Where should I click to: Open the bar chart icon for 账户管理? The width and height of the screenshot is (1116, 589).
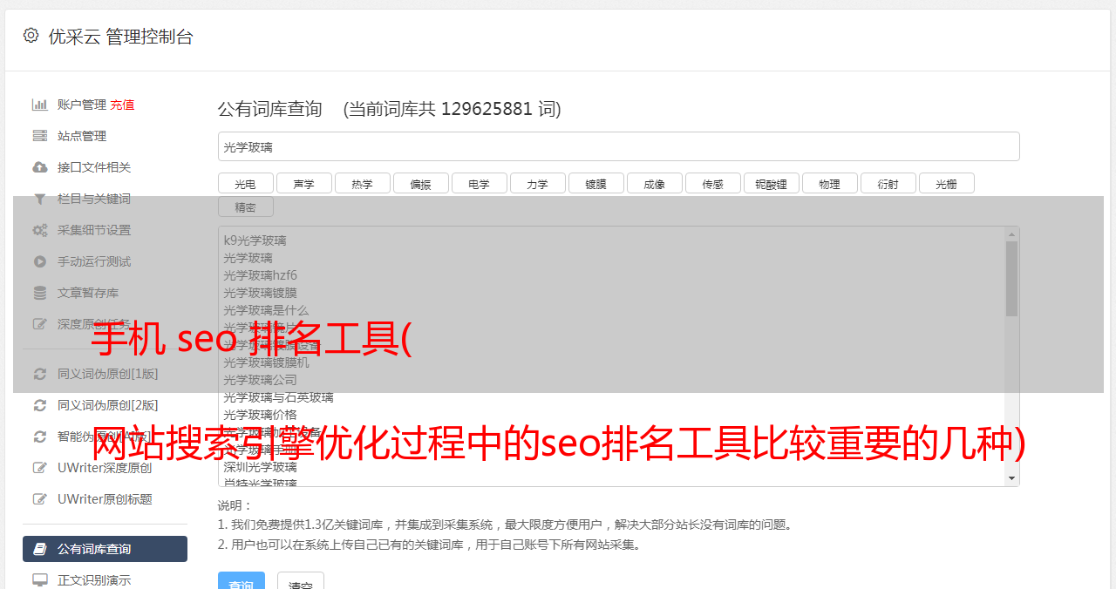point(40,105)
